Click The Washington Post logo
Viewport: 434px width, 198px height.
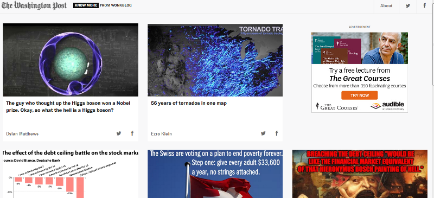tap(34, 5)
